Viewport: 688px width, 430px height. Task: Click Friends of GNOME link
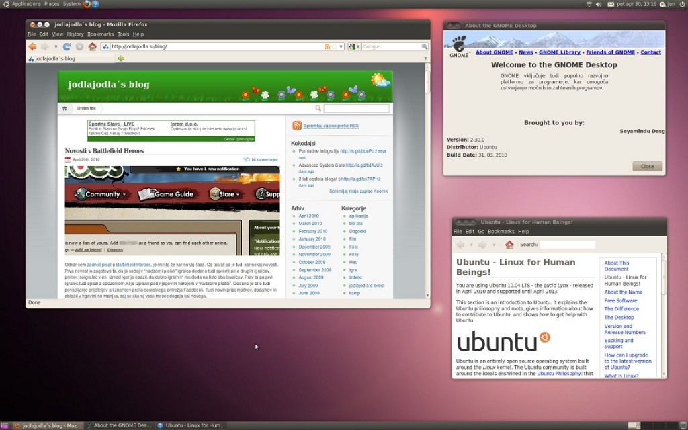tap(610, 52)
